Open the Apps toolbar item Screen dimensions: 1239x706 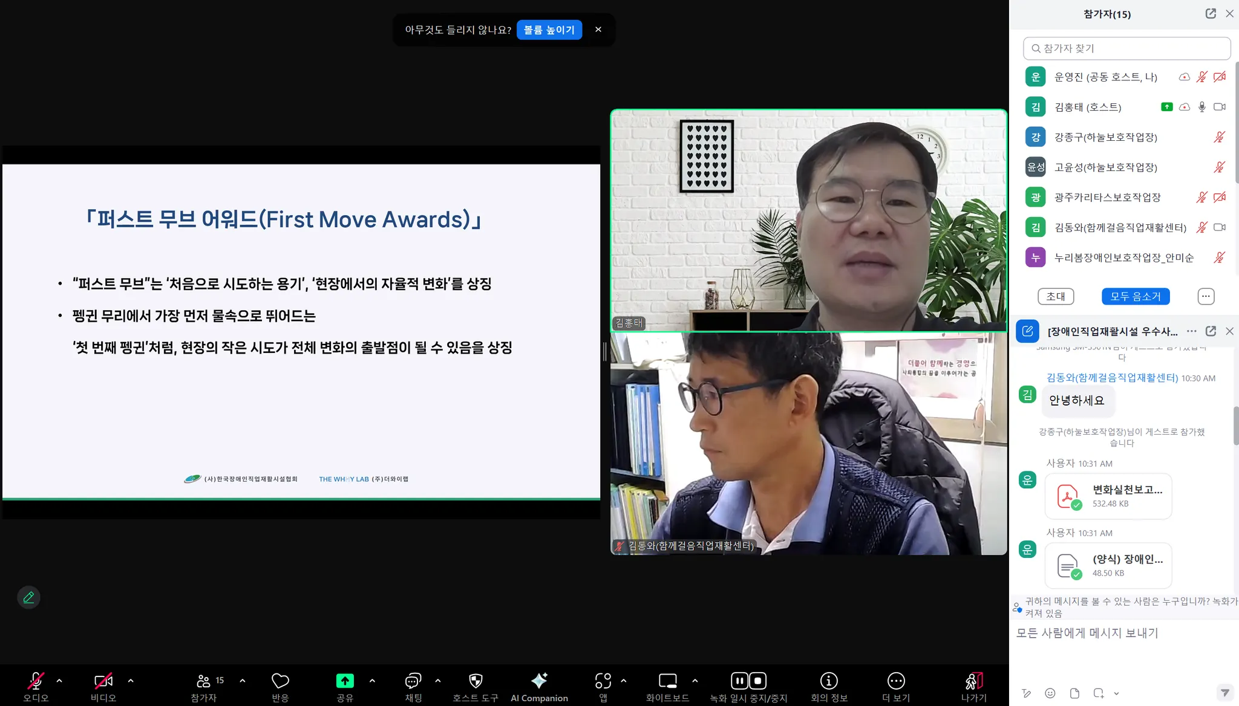(603, 681)
